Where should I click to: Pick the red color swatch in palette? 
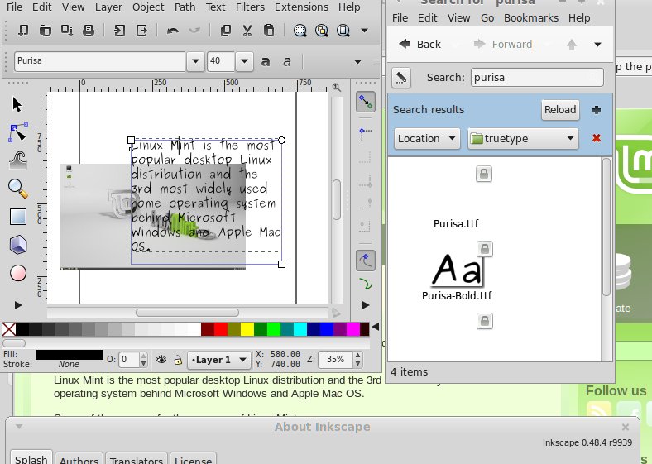tap(220, 330)
